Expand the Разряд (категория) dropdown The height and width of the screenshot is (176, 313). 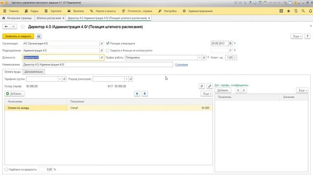tap(126, 79)
